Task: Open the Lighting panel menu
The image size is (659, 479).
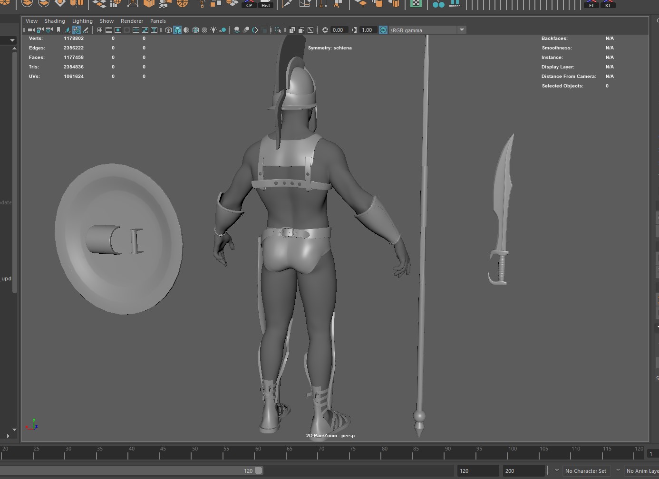Action: (x=82, y=21)
